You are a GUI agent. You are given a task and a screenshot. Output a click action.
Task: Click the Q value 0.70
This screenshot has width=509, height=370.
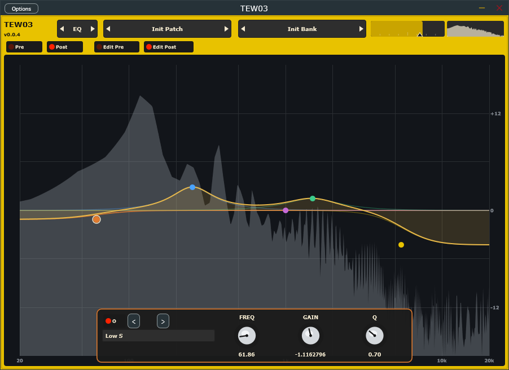click(x=375, y=354)
